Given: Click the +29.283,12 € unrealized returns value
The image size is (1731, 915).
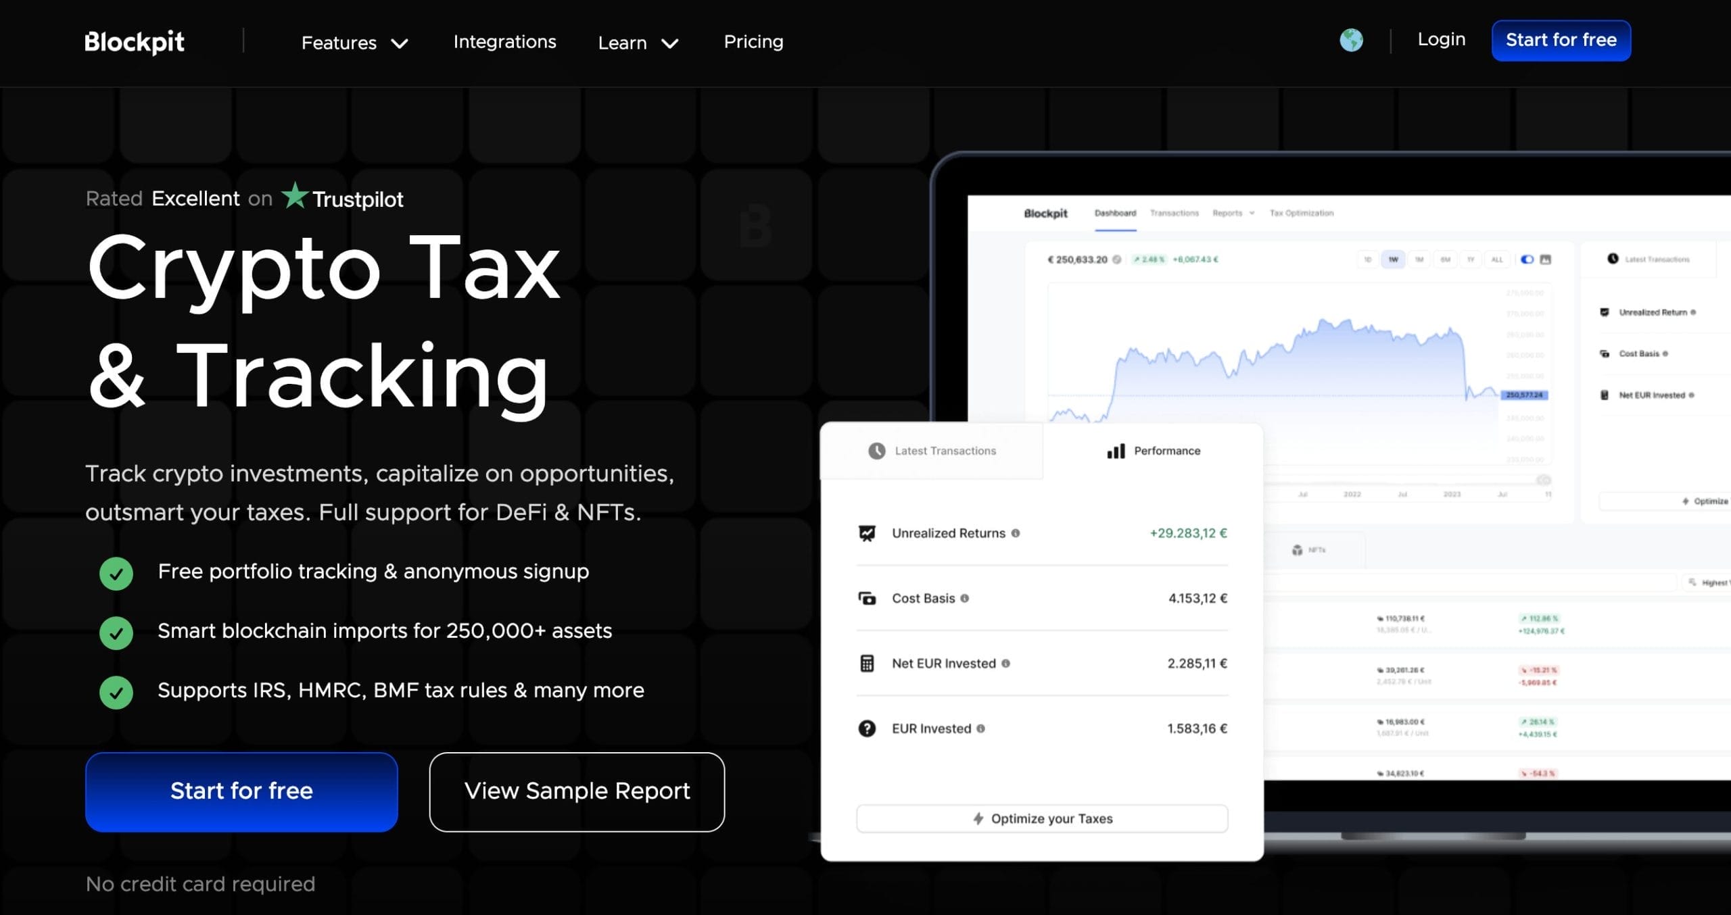Looking at the screenshot, I should pos(1188,533).
